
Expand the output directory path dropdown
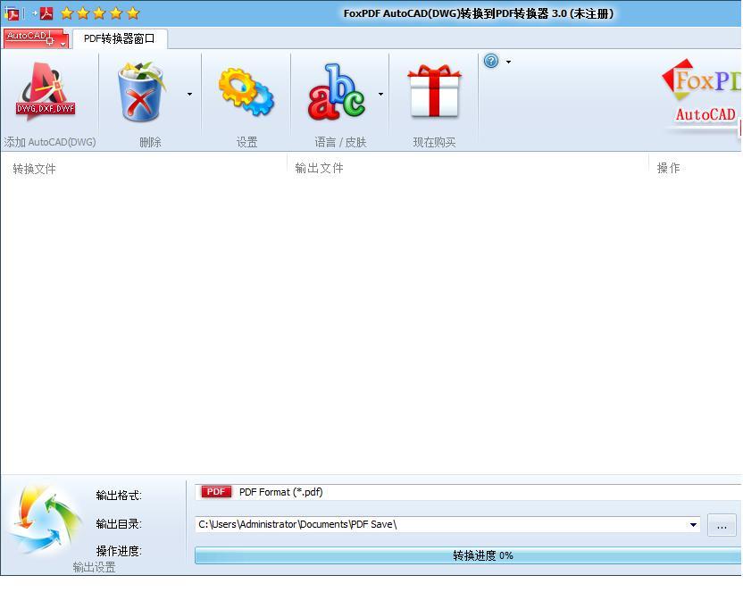point(693,525)
